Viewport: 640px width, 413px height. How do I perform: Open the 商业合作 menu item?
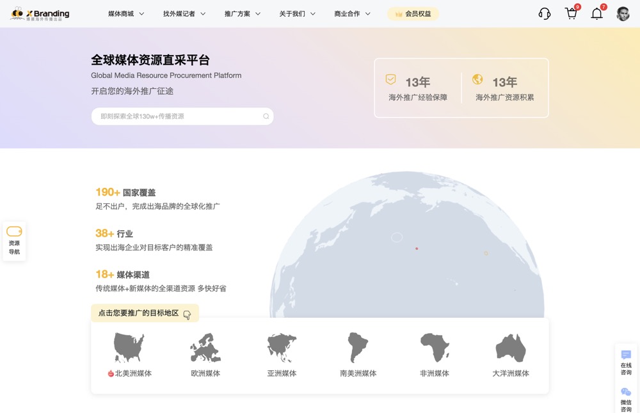point(346,13)
